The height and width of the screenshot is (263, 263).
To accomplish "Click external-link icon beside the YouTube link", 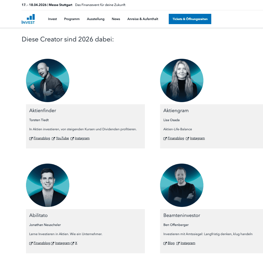I will coord(53,138).
